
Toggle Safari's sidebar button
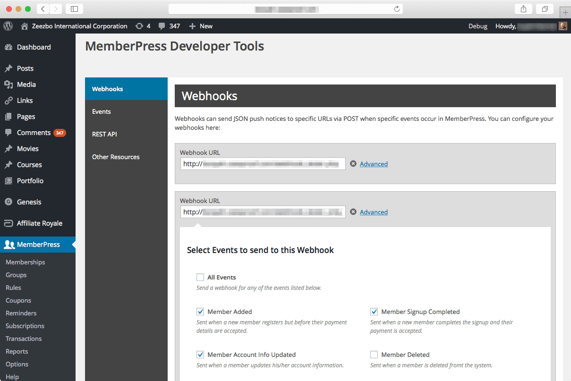74,9
